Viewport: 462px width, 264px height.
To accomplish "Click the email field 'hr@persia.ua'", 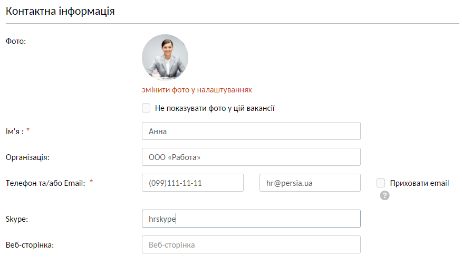I will (x=310, y=183).
